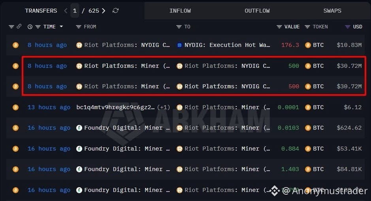Click the Bitcoin chain icon on the 13 hours ago row
The height and width of the screenshot is (201, 371).
click(x=16, y=107)
